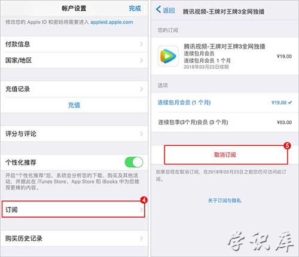The width and height of the screenshot is (299, 257).
Task: Open the 关于订阅与隐私 link
Action: pos(225,200)
